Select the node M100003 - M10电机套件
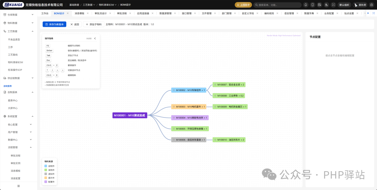Image resolution: width=377 pixels, height=190 pixels. 189,107
